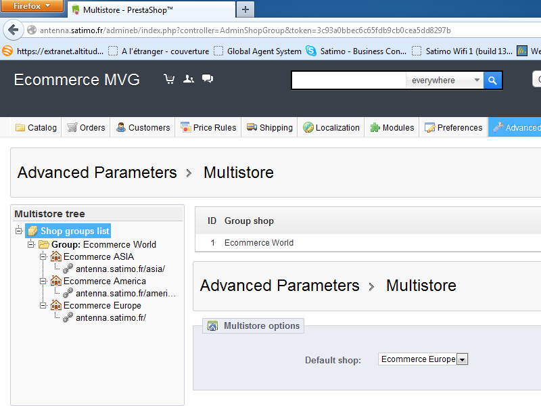This screenshot has height=406, width=541.
Task: Select Ecommerce ASIA shop in tree
Action: 98,256
